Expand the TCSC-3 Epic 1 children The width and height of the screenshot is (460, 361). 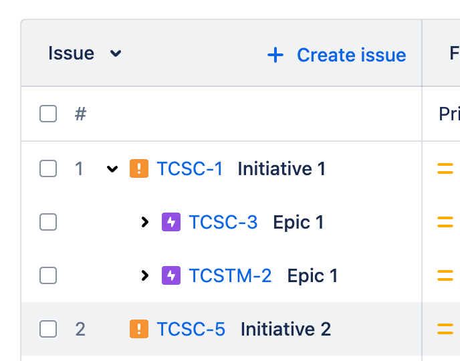pos(144,222)
